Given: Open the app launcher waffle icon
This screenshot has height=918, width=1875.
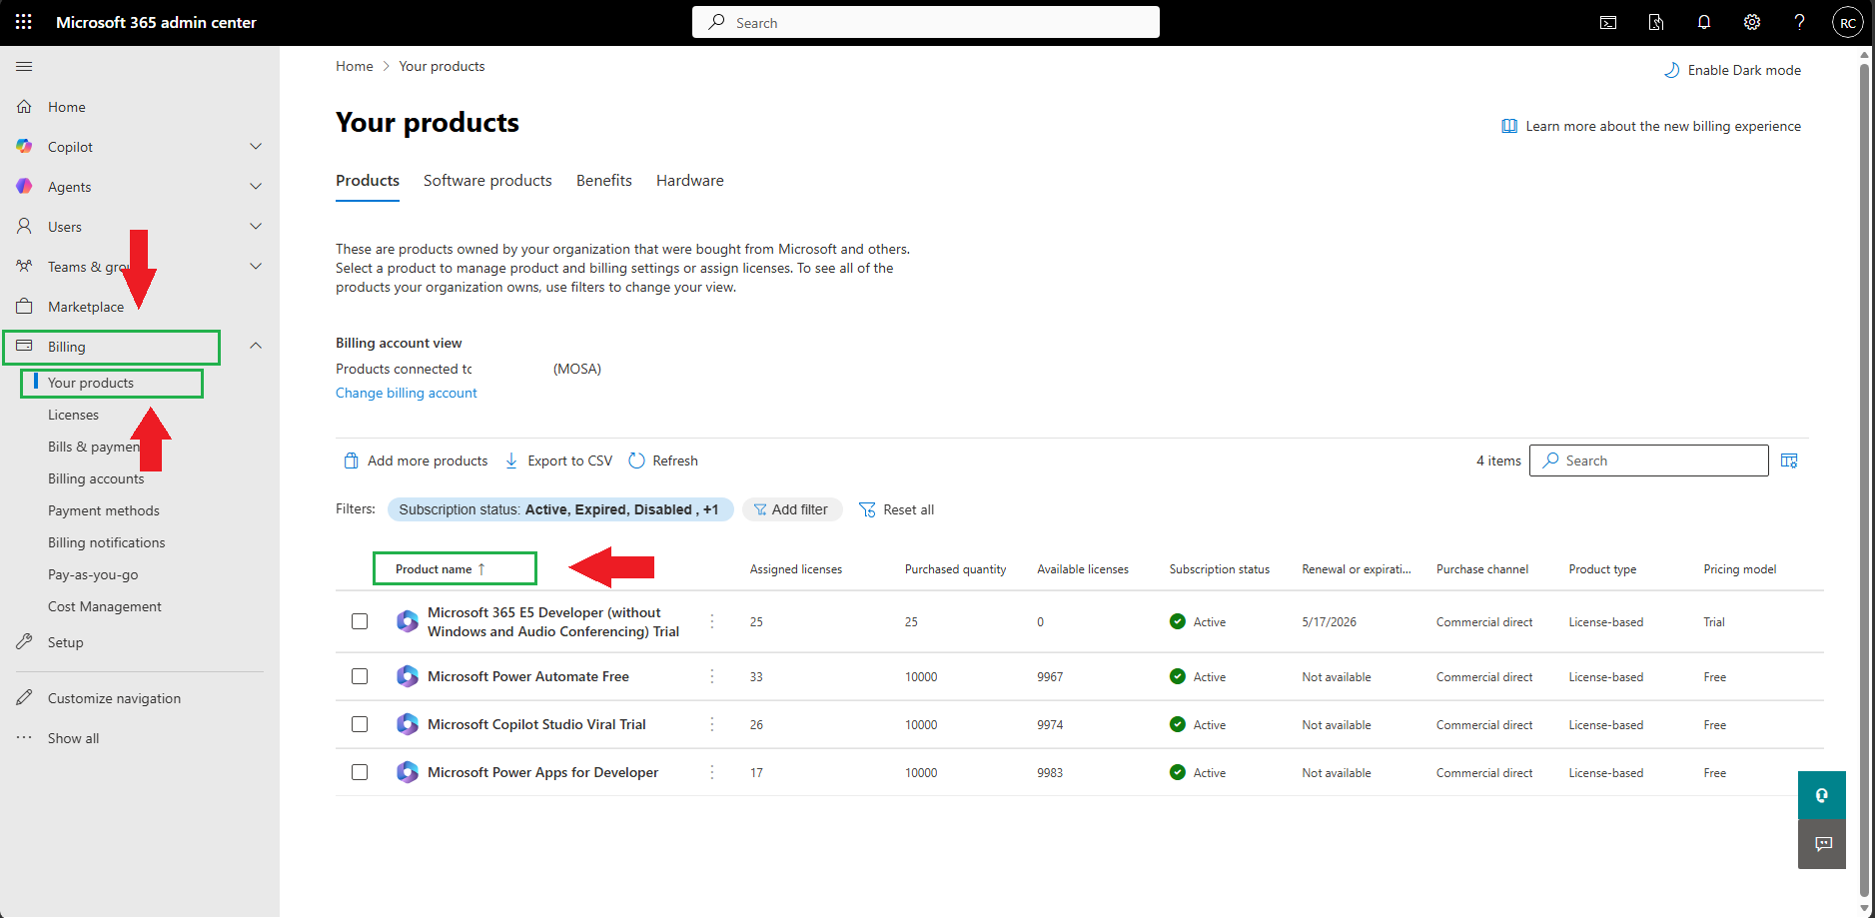Looking at the screenshot, I should [x=24, y=22].
